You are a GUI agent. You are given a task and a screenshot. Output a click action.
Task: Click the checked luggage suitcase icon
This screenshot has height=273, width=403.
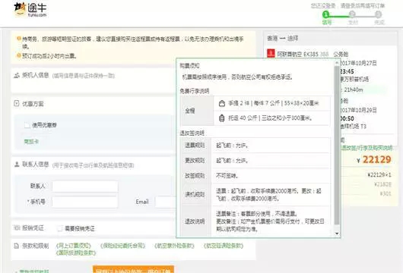click(x=221, y=118)
